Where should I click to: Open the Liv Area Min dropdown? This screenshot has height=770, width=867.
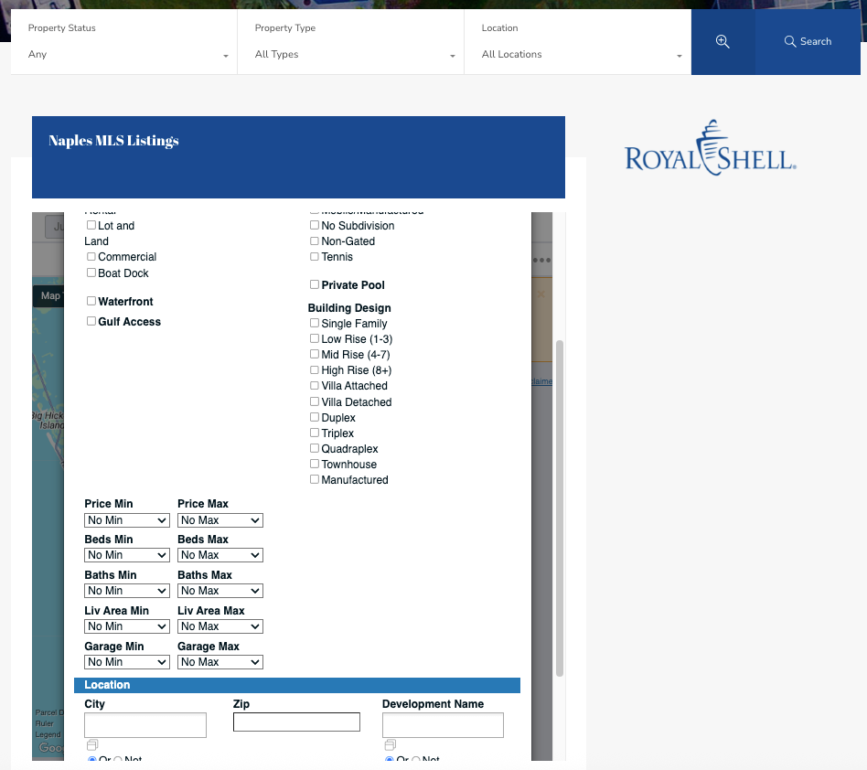pos(127,626)
